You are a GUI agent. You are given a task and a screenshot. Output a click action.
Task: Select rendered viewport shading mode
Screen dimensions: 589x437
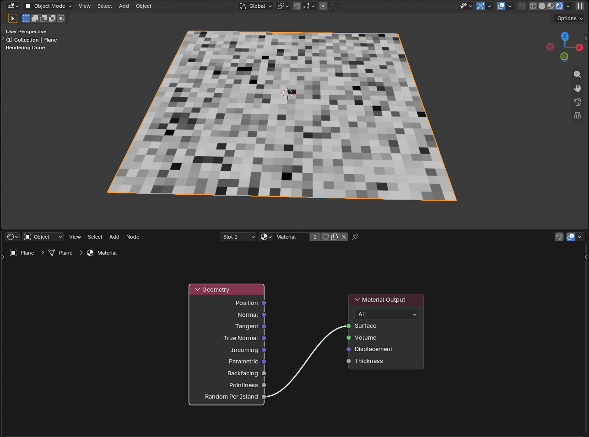tap(559, 6)
